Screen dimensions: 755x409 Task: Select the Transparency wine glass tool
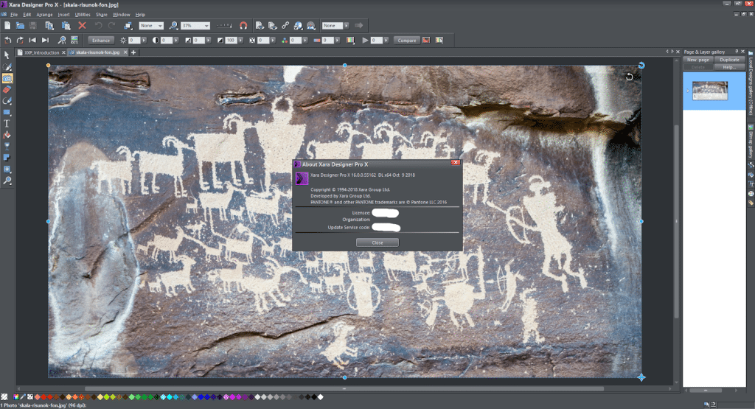click(x=7, y=146)
